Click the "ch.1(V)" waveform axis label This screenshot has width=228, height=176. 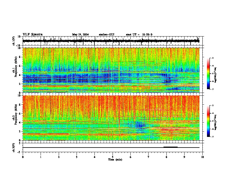pyautogui.click(x=14, y=41)
